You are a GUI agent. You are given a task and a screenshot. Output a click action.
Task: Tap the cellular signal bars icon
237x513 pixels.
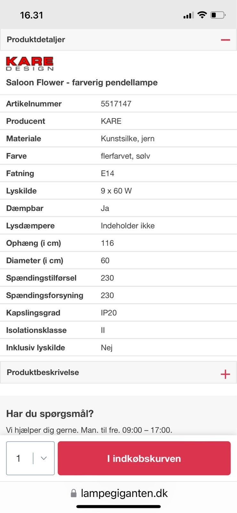[188, 15]
